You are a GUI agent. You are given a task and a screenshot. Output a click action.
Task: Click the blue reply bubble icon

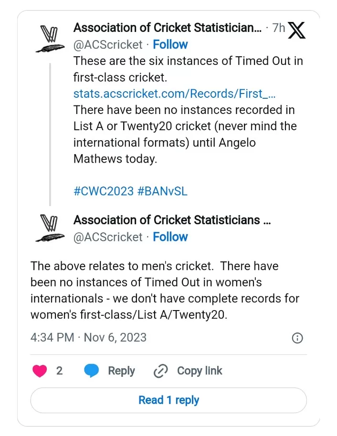(x=92, y=371)
